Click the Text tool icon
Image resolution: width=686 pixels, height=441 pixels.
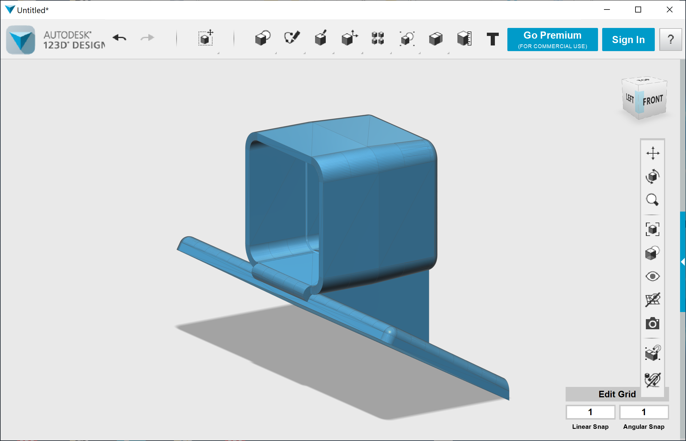tap(493, 39)
